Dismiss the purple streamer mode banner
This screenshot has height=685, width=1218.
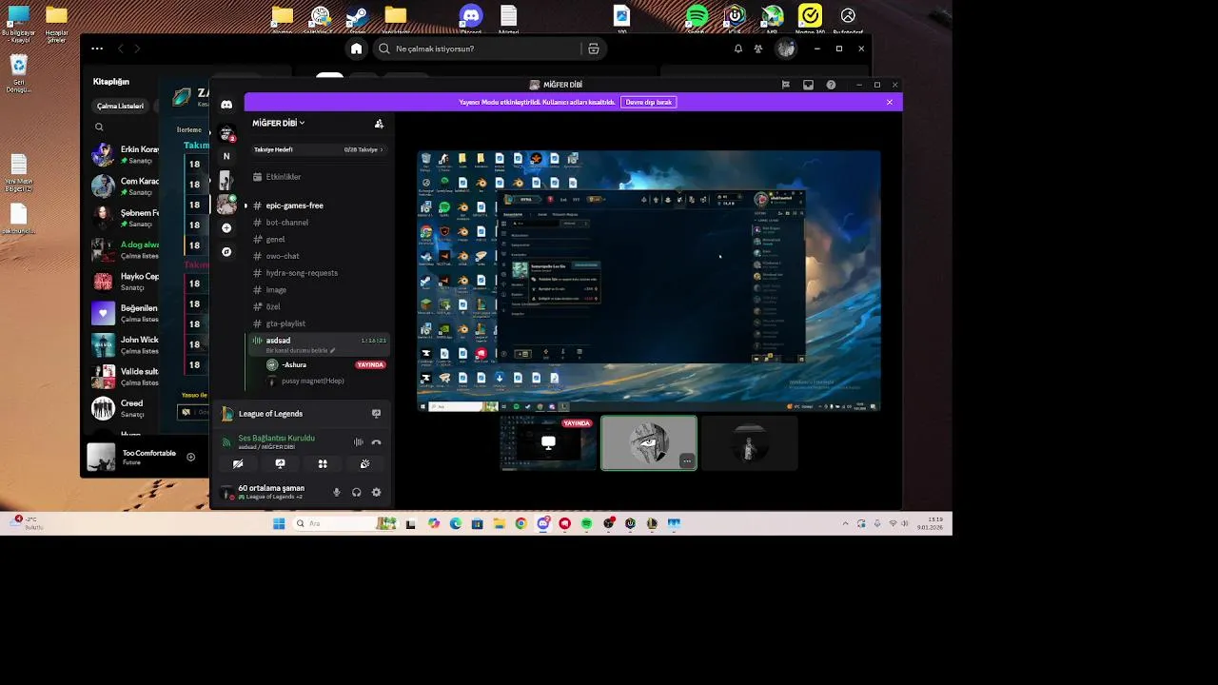coord(890,102)
